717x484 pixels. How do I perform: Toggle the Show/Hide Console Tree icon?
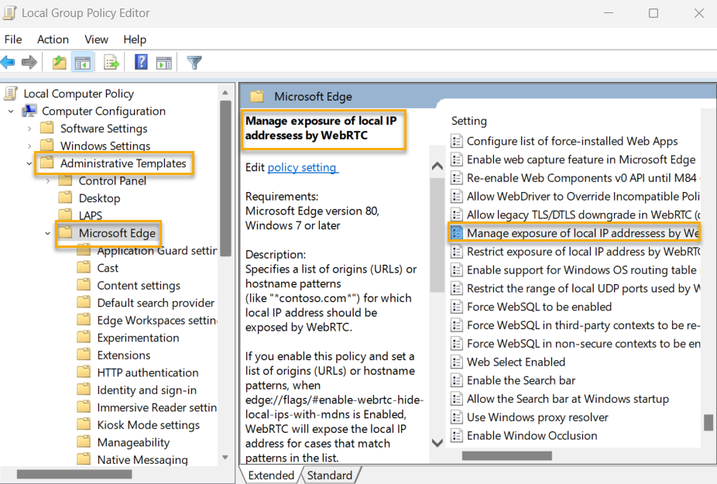coord(83,62)
